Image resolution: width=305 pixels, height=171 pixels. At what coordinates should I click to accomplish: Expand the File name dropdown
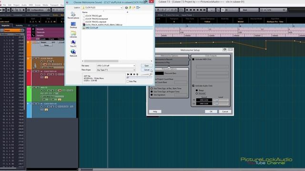click(134, 66)
